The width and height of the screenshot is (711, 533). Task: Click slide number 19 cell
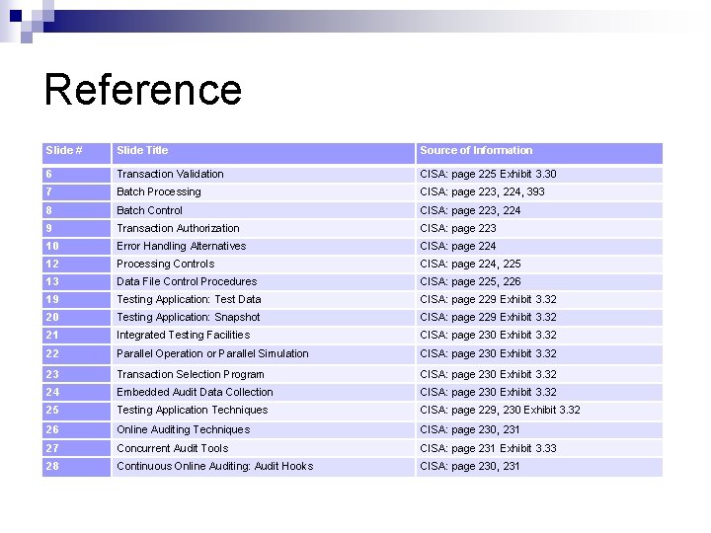77,300
